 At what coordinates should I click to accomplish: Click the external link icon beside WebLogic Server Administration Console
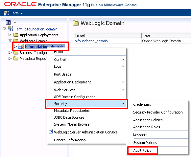pos(51,131)
